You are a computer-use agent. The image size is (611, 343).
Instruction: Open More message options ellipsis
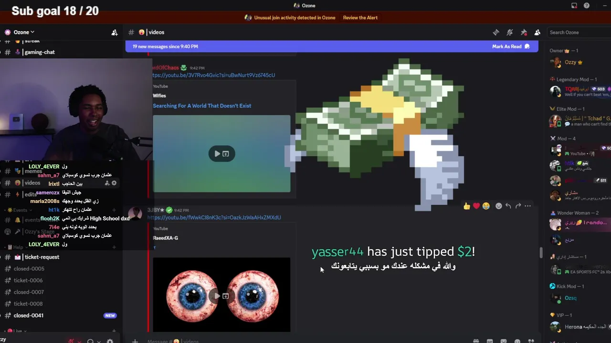click(x=527, y=206)
